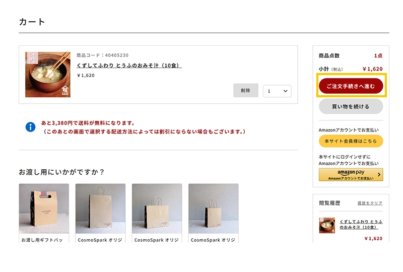Click the お渡し用ギフトバッ product label
Screen dimensions: 403x272
click(x=42, y=240)
